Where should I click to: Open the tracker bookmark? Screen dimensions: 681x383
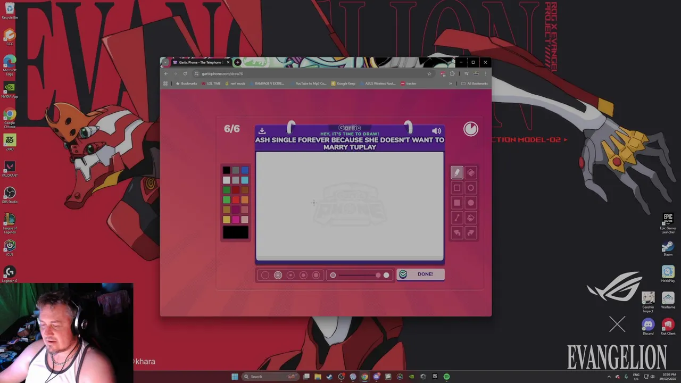[409, 84]
